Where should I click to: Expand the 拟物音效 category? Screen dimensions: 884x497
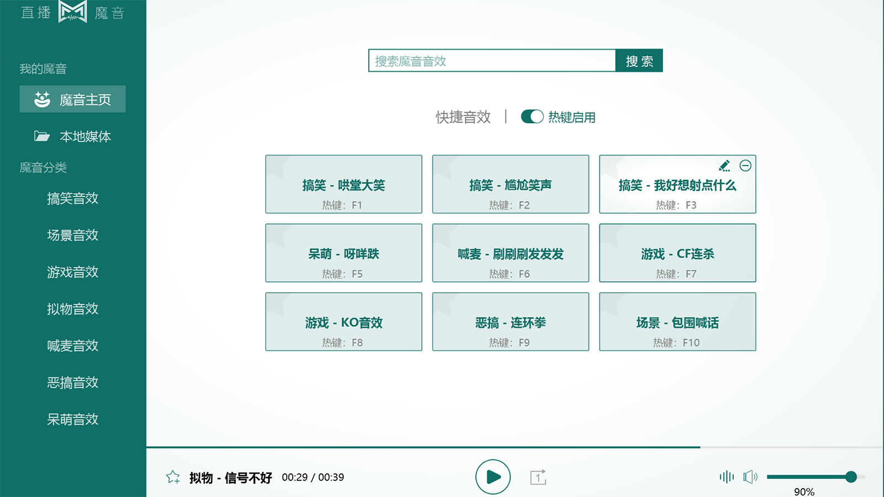(73, 309)
